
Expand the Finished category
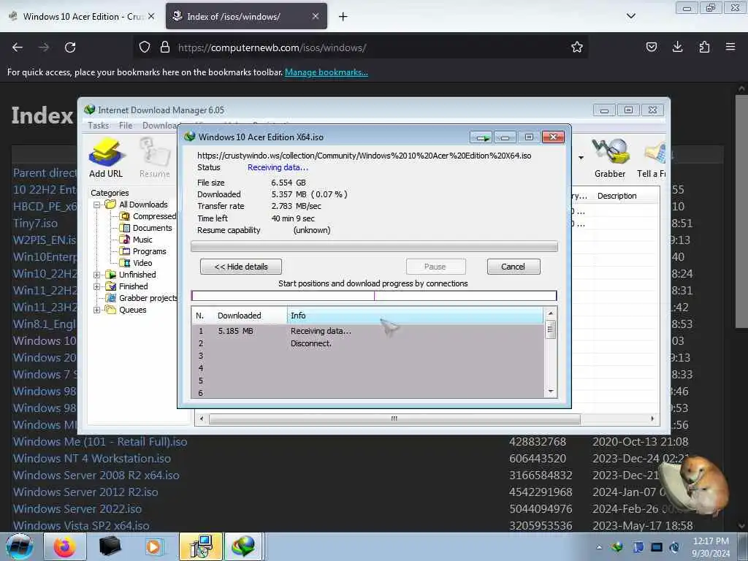click(97, 286)
